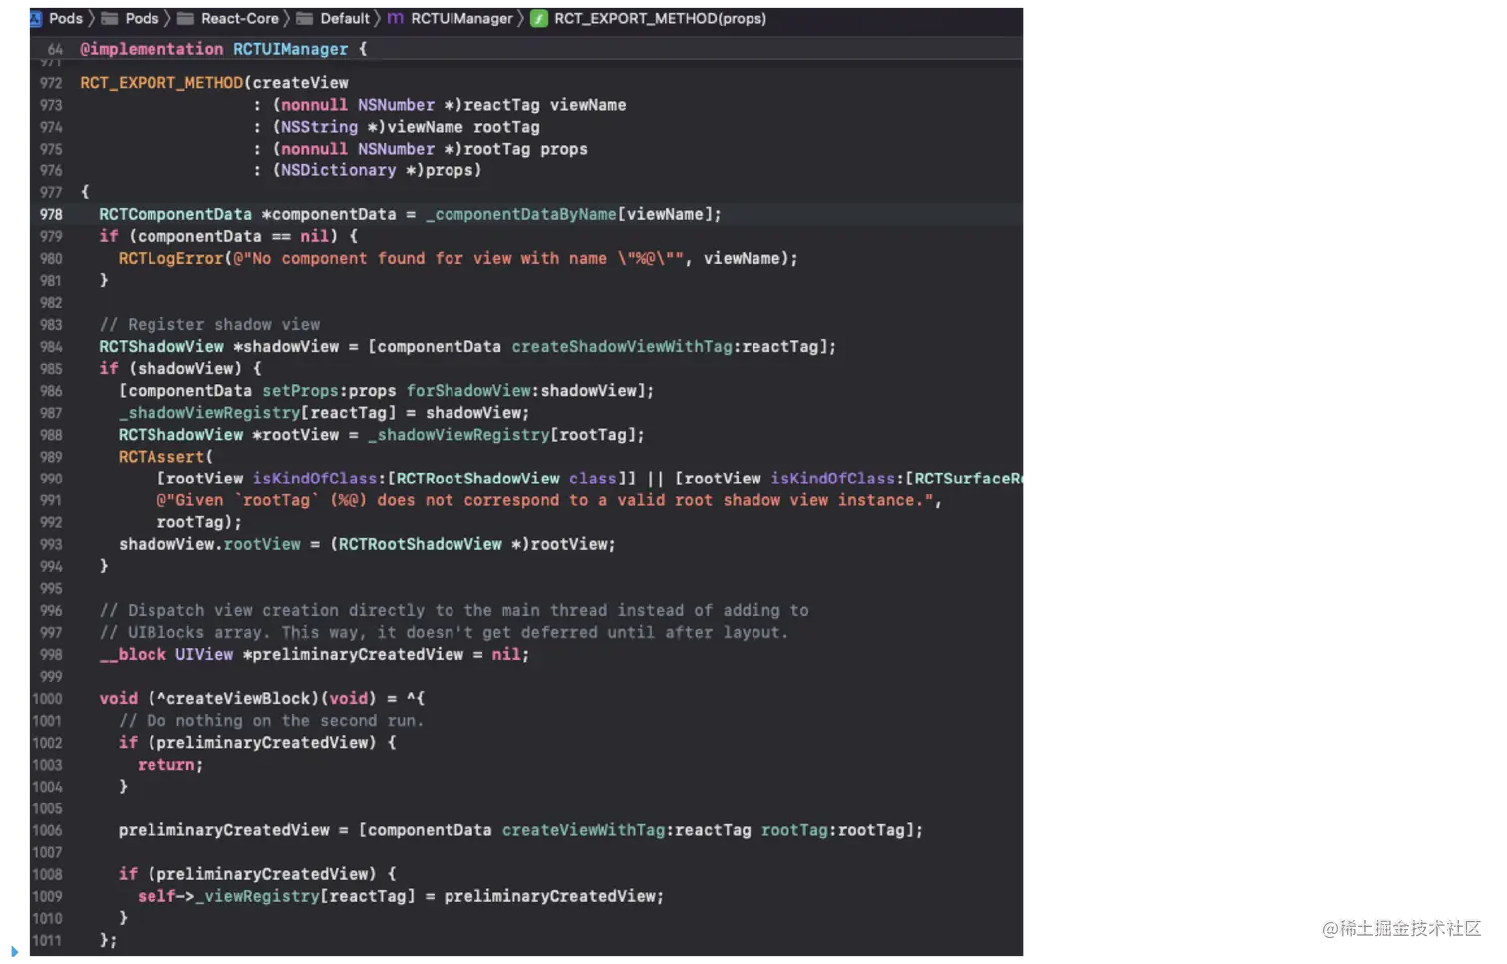This screenshot has height=964, width=1507.
Task: Click the folder icon beside React-Core
Action: [185, 18]
